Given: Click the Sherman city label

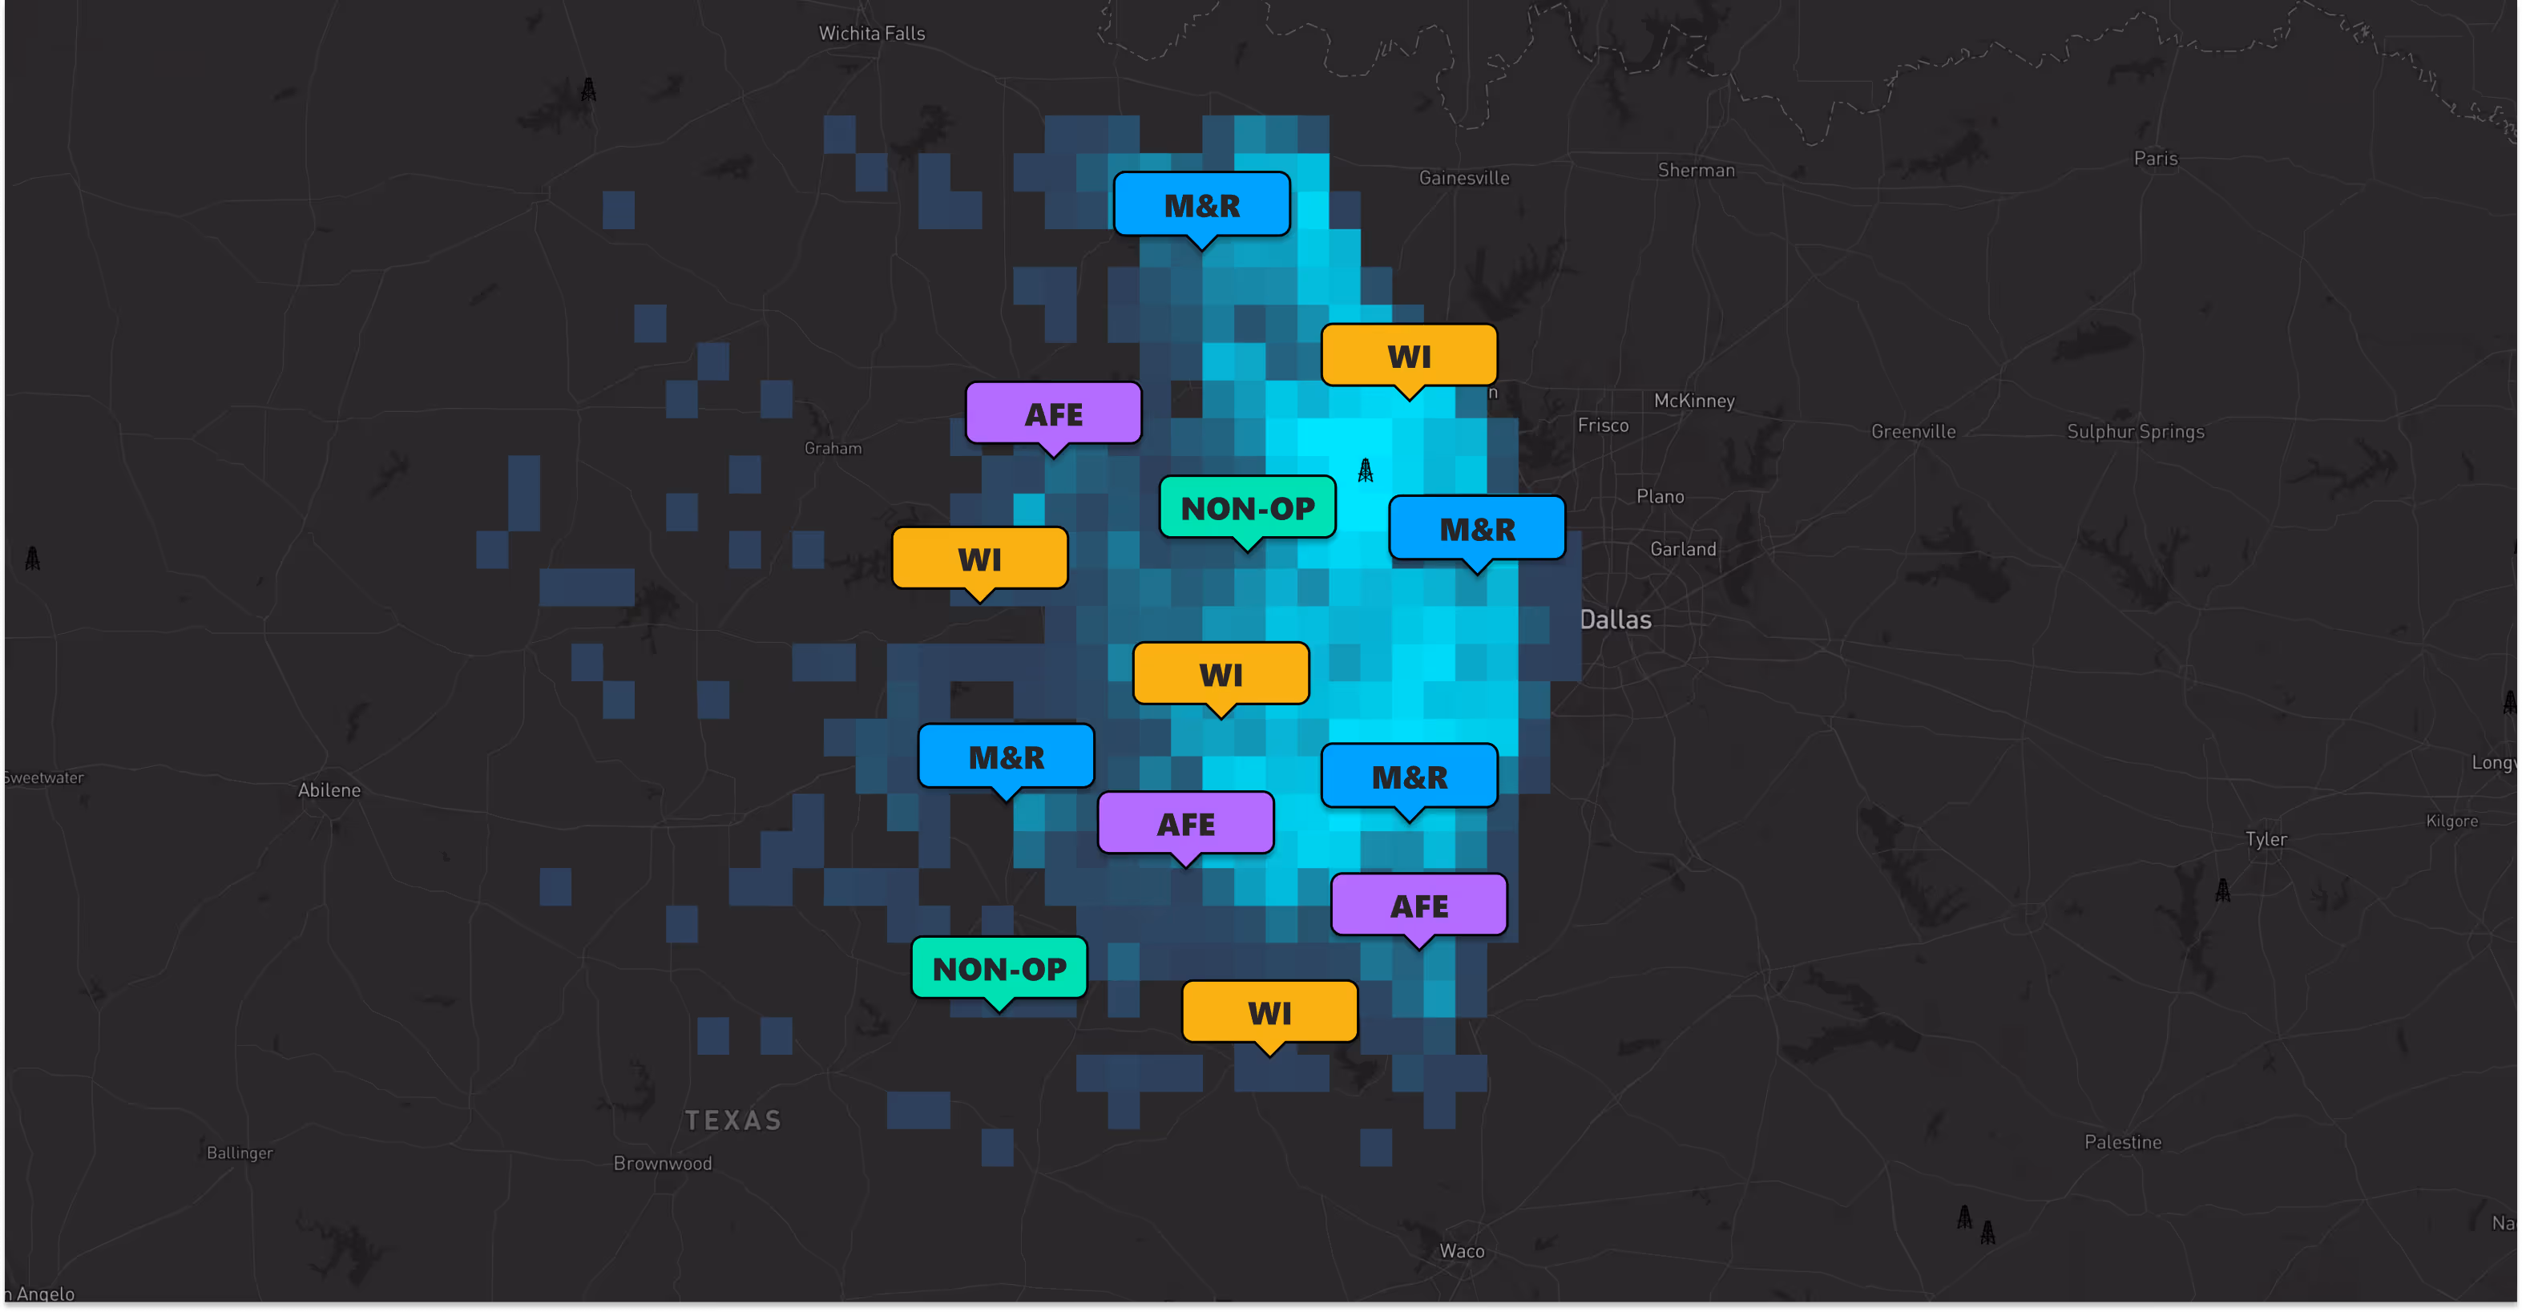Looking at the screenshot, I should tap(1696, 171).
